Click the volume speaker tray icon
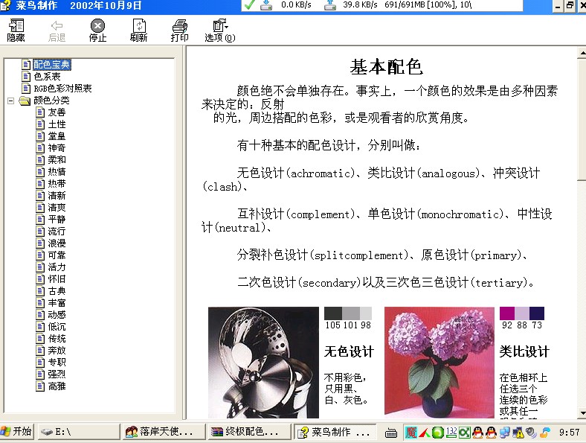This screenshot has height=443, width=586. click(x=531, y=433)
